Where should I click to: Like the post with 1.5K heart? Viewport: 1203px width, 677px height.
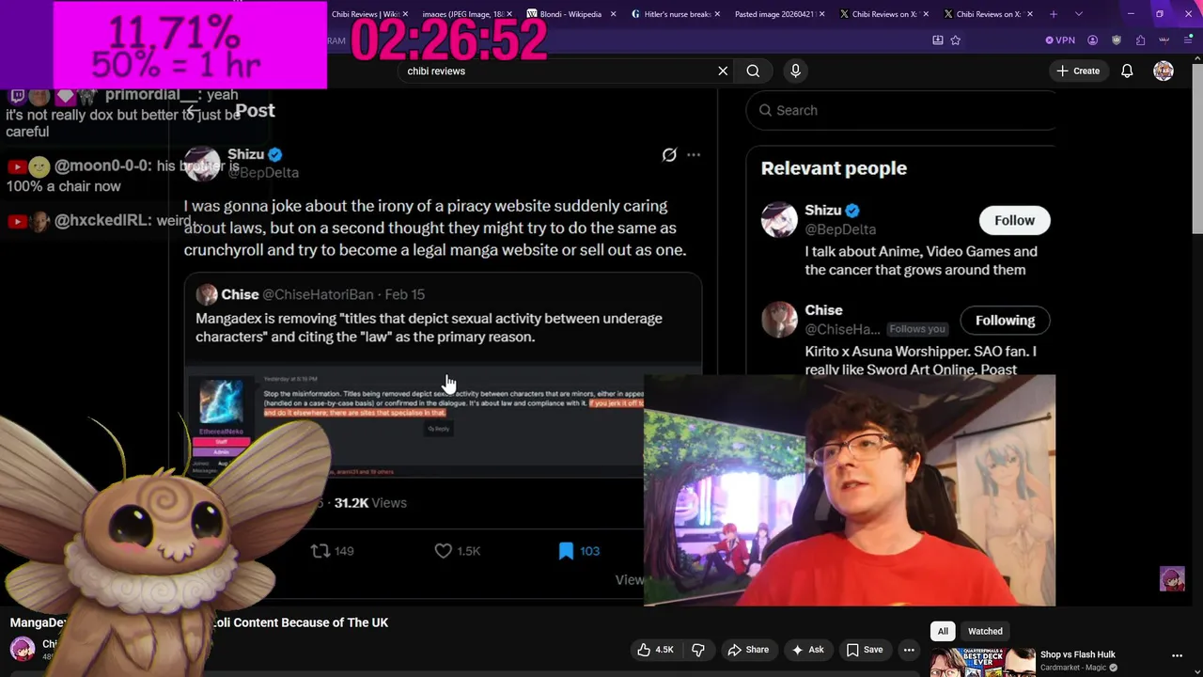(x=443, y=551)
